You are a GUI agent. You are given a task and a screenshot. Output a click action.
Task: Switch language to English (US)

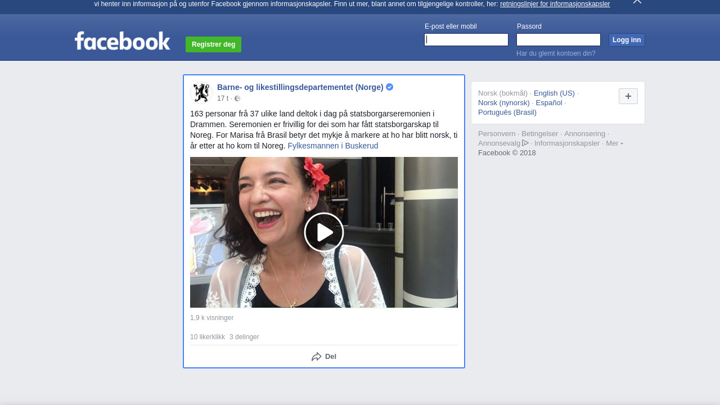tap(554, 93)
